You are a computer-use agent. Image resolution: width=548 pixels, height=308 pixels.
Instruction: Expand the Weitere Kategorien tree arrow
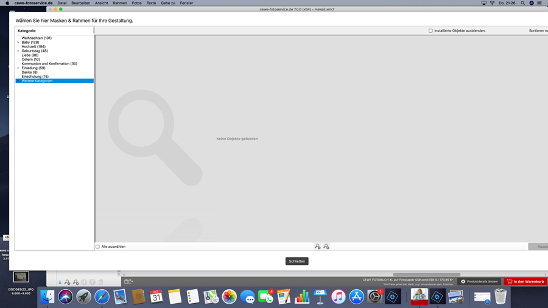pyautogui.click(x=18, y=81)
